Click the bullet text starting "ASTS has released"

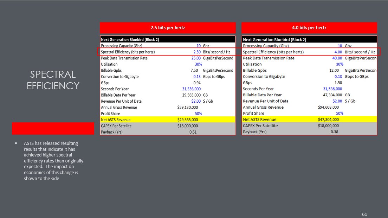(x=53, y=161)
